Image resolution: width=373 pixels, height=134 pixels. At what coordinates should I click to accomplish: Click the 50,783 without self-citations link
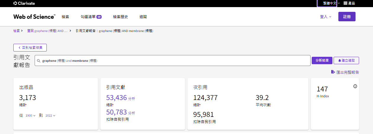point(116,112)
